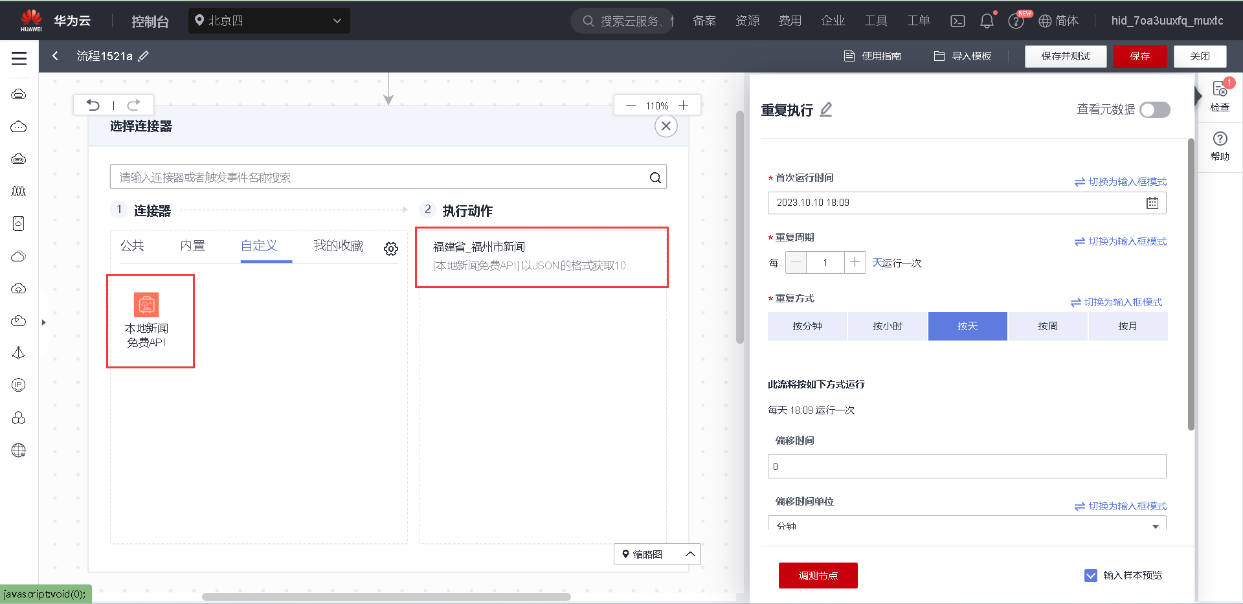Click the 调测节点 button

coord(818,576)
